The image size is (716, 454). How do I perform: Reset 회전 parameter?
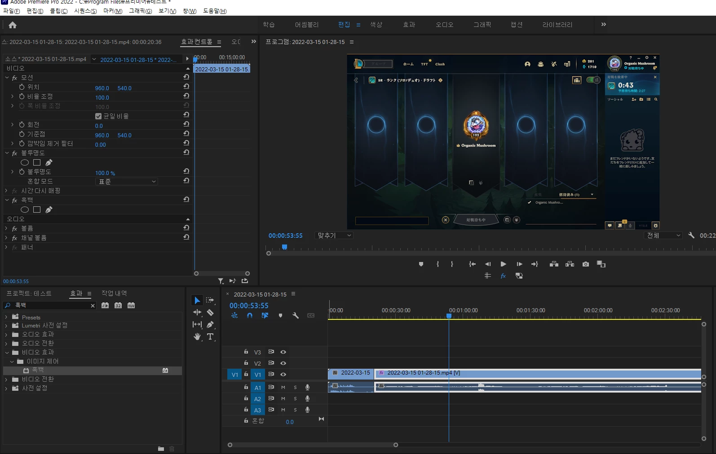(x=186, y=124)
